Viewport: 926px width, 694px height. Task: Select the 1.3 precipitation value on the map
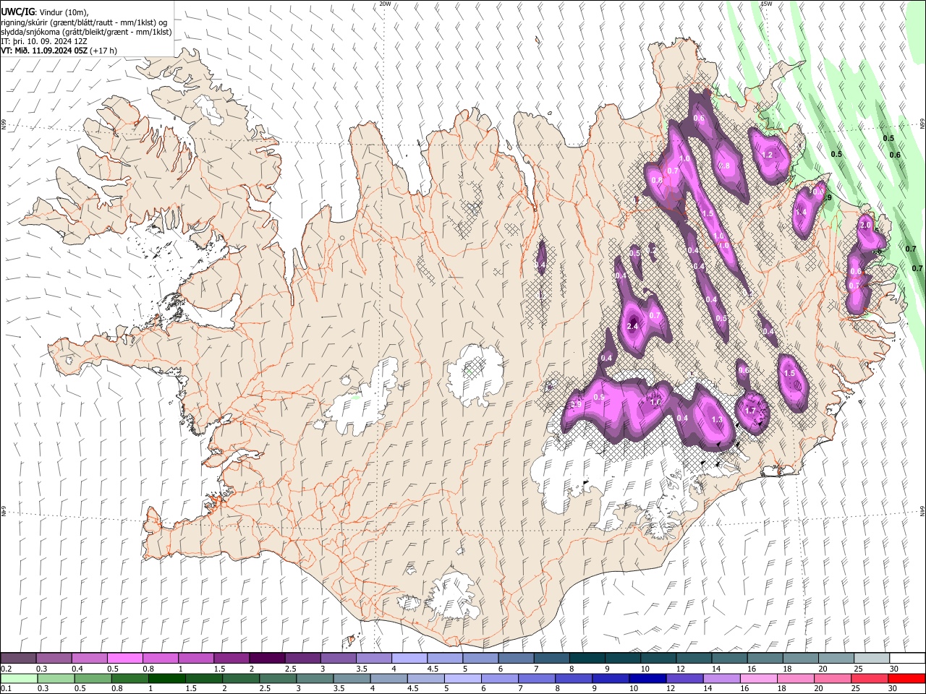click(x=717, y=419)
